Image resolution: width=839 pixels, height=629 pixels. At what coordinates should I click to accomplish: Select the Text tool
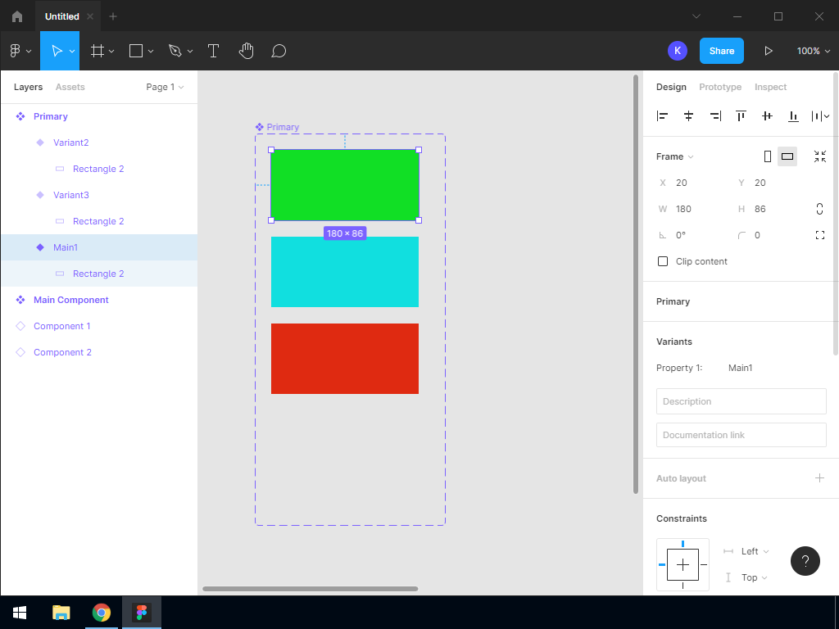tap(213, 51)
